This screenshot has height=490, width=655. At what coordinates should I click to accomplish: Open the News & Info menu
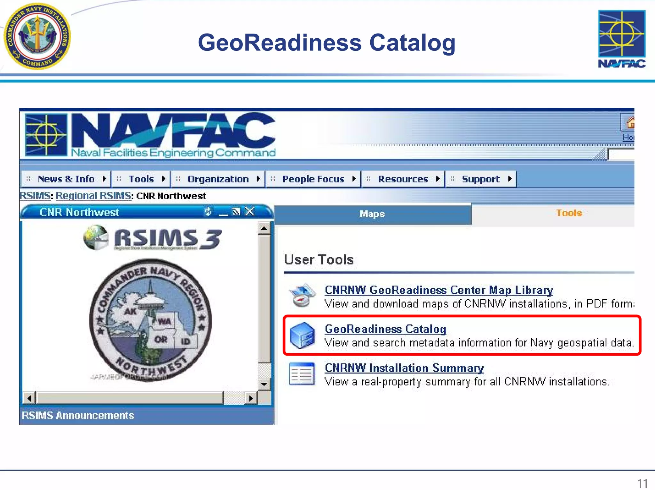pyautogui.click(x=66, y=179)
